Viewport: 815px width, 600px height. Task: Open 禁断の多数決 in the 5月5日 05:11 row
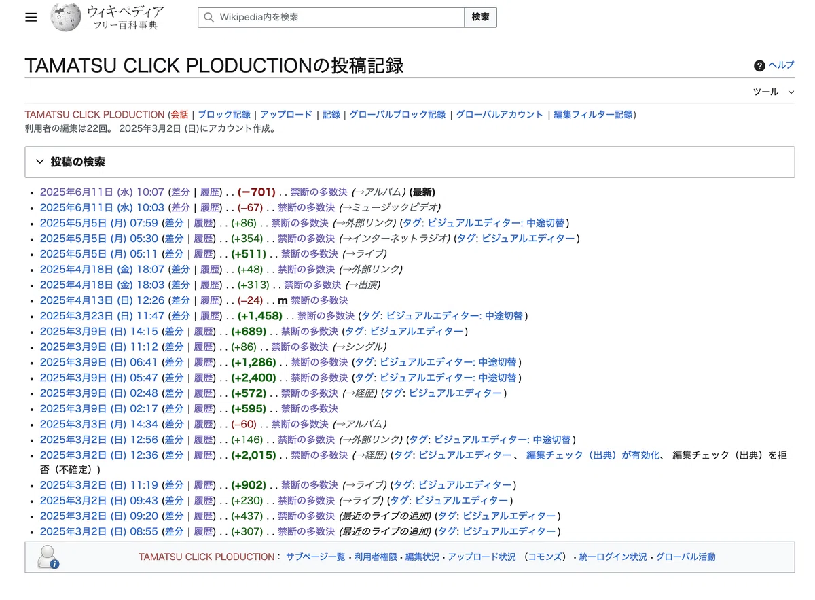point(310,254)
